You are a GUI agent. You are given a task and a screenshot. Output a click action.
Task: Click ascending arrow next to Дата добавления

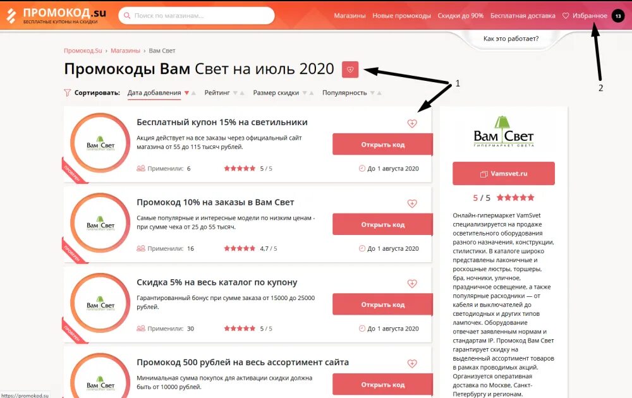[193, 93]
